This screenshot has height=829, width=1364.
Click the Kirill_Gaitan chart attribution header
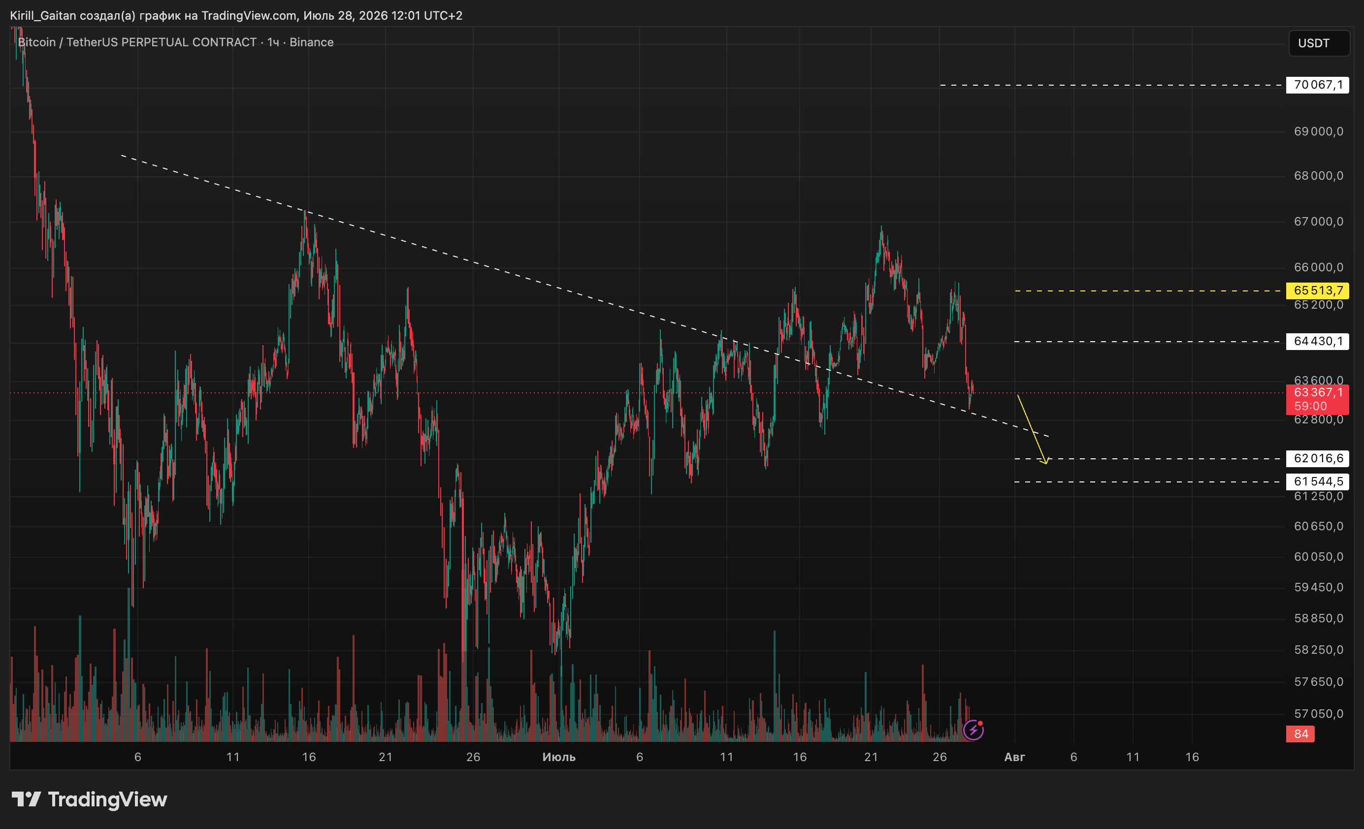click(236, 15)
